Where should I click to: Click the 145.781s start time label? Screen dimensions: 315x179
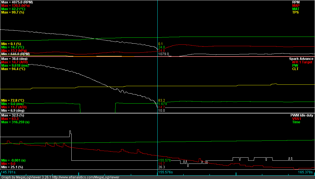point(9,172)
